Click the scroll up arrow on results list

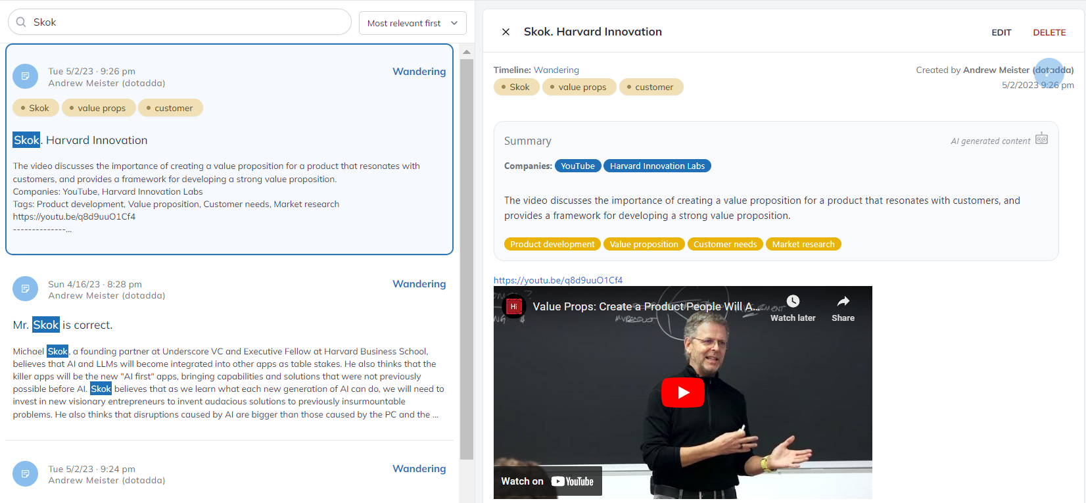point(467,52)
